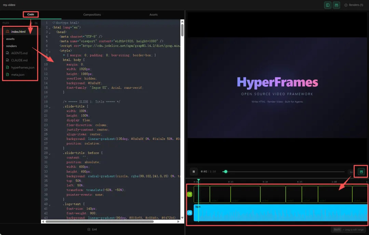Click the blue audio track music icon
Screen dimensions: 369x235
click(190, 213)
